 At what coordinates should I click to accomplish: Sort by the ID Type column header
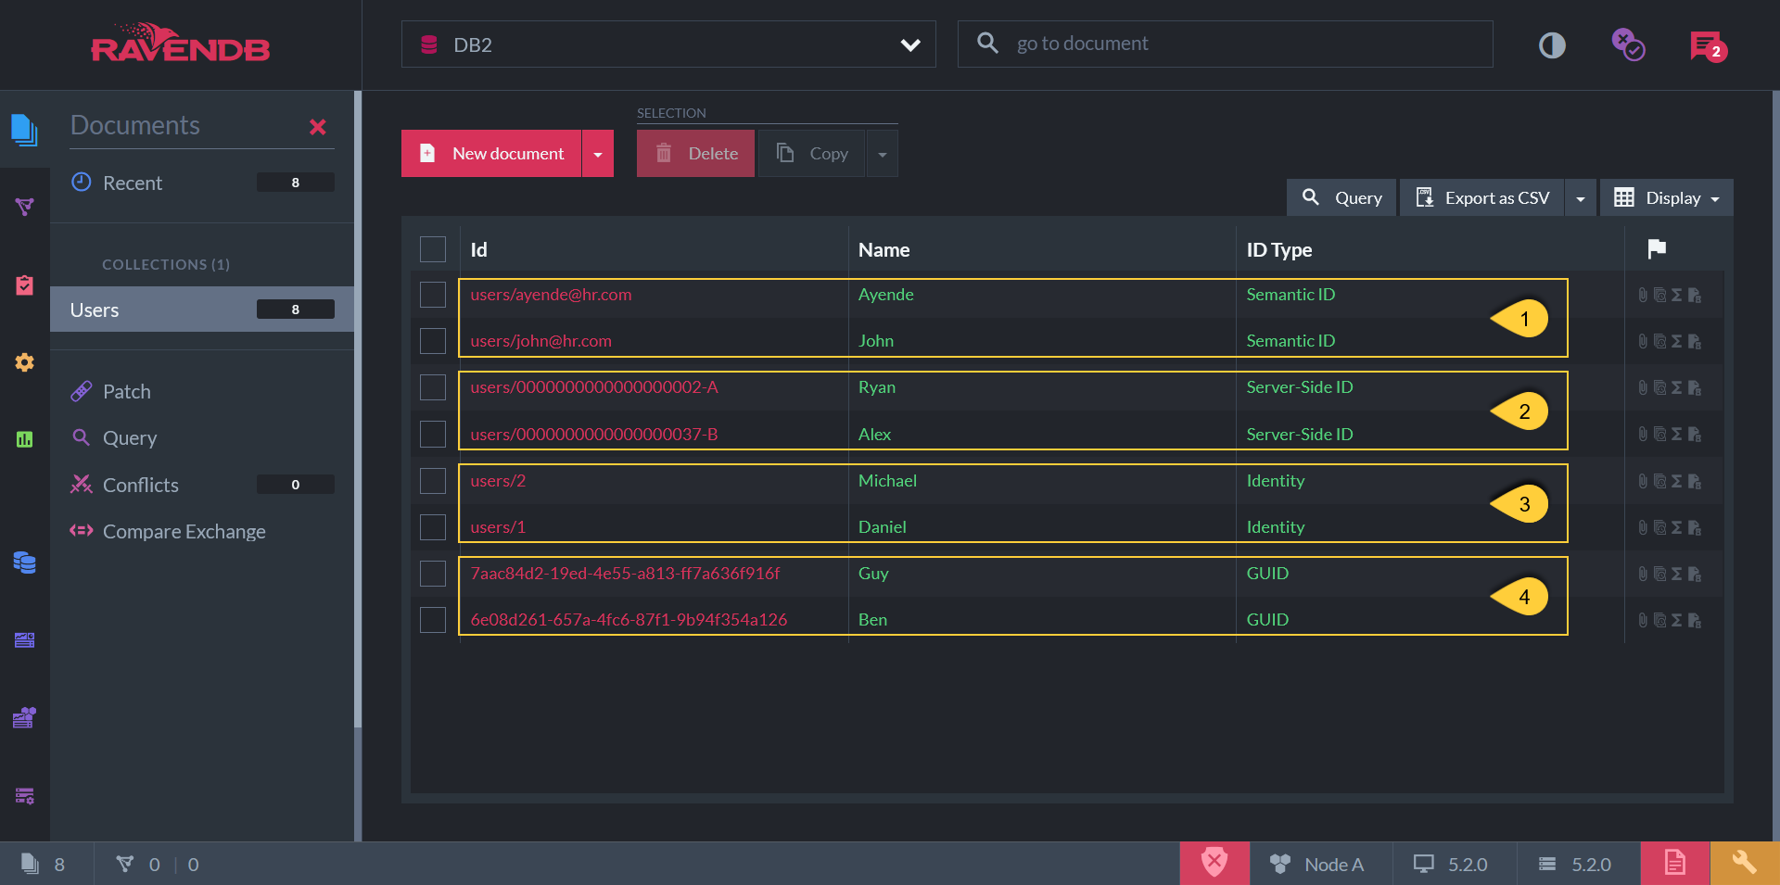pos(1278,249)
